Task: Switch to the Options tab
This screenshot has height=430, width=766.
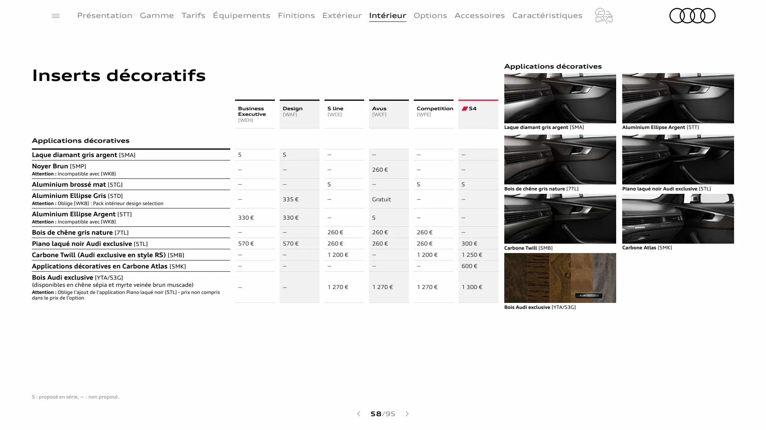Action: coord(430,15)
